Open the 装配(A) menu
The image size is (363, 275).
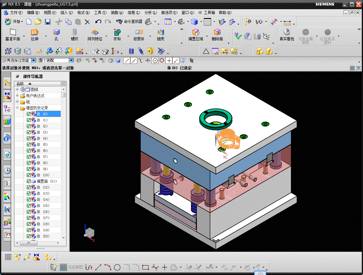[x=117, y=13]
